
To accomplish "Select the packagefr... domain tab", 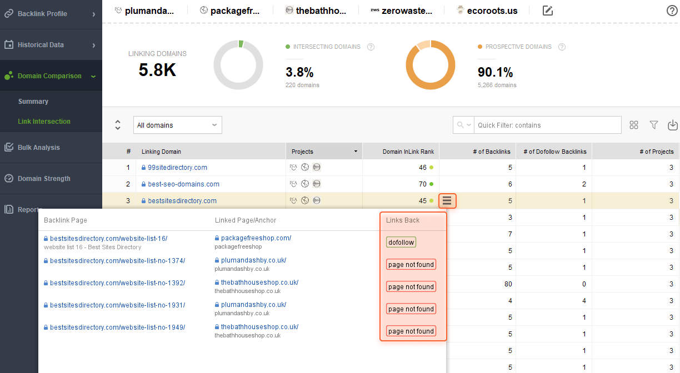I will click(229, 10).
